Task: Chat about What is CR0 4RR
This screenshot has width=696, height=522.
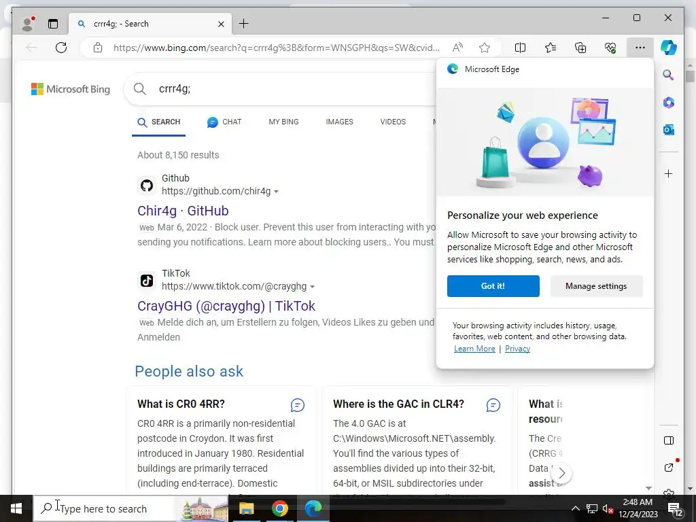Action: pyautogui.click(x=298, y=405)
